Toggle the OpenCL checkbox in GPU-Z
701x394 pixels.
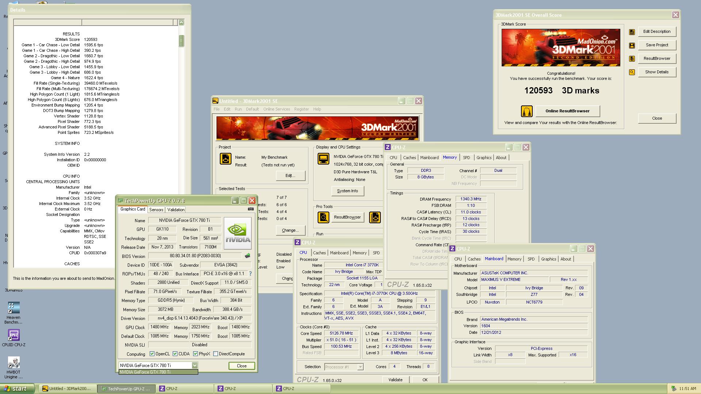(x=152, y=354)
